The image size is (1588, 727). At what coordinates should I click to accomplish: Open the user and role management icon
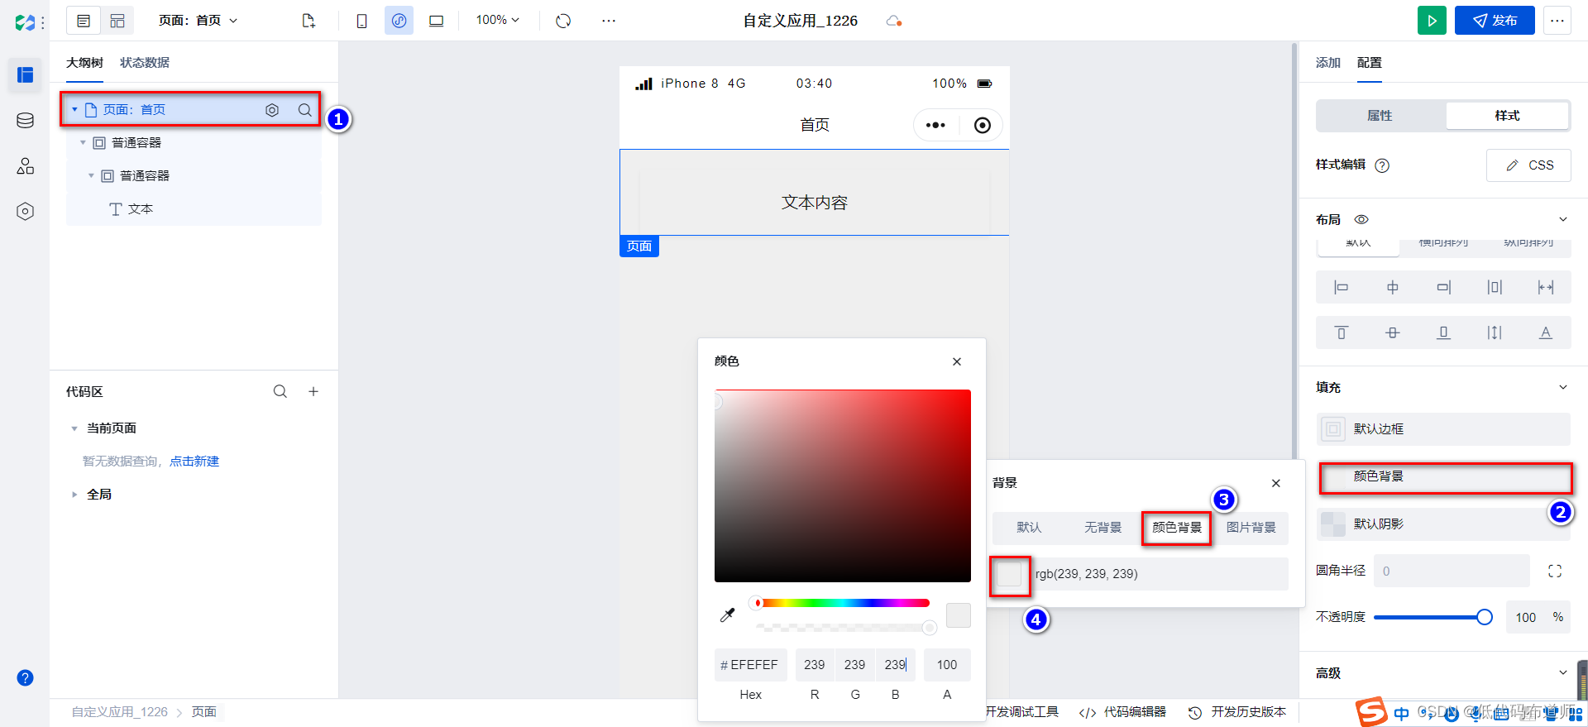25,166
